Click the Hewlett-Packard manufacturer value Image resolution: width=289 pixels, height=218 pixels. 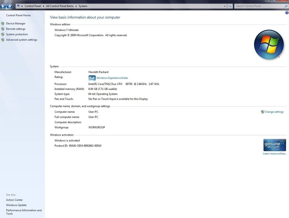(x=98, y=72)
